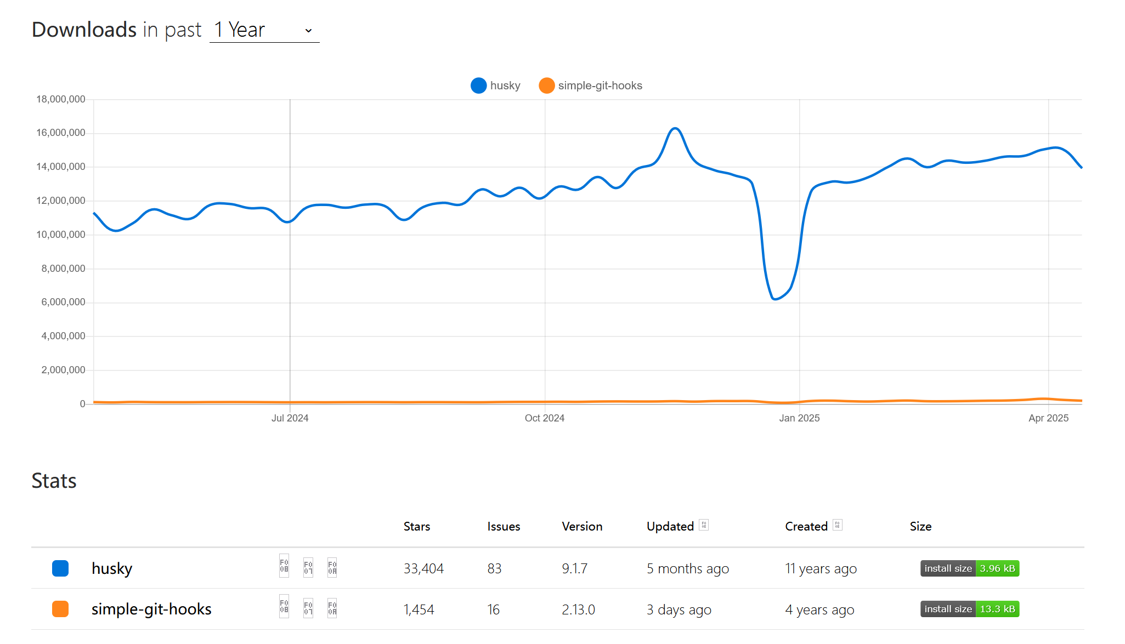This screenshot has height=644, width=1125.
Task: Toggle husky series in chart legend
Action: 505,86
